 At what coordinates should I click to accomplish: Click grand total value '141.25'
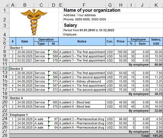156,136
